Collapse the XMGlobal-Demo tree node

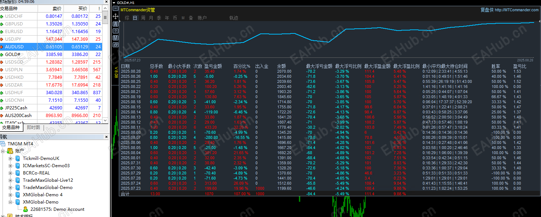click(10, 202)
